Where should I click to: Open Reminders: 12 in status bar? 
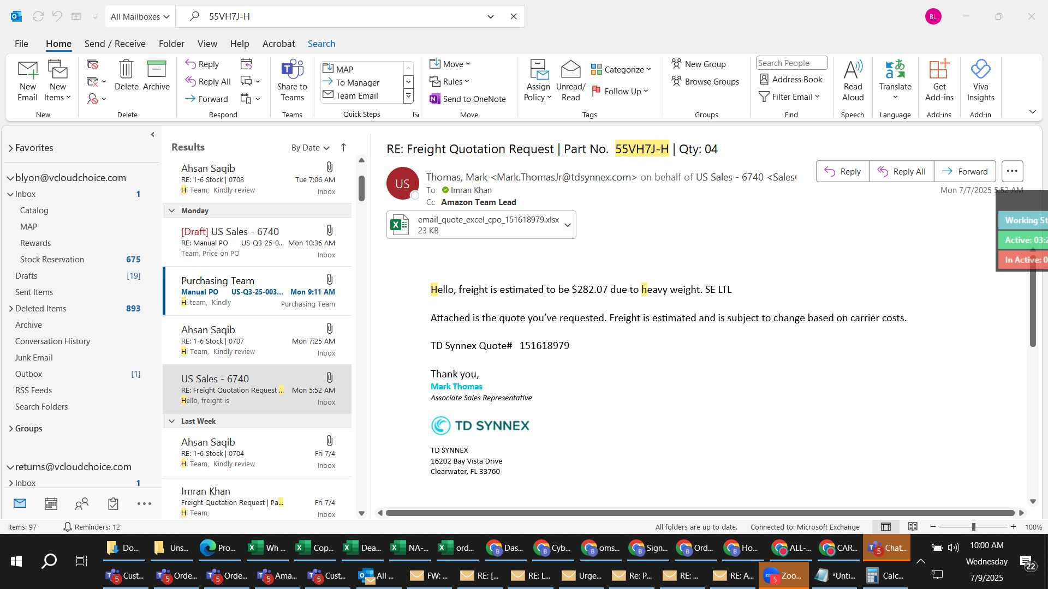point(92,527)
